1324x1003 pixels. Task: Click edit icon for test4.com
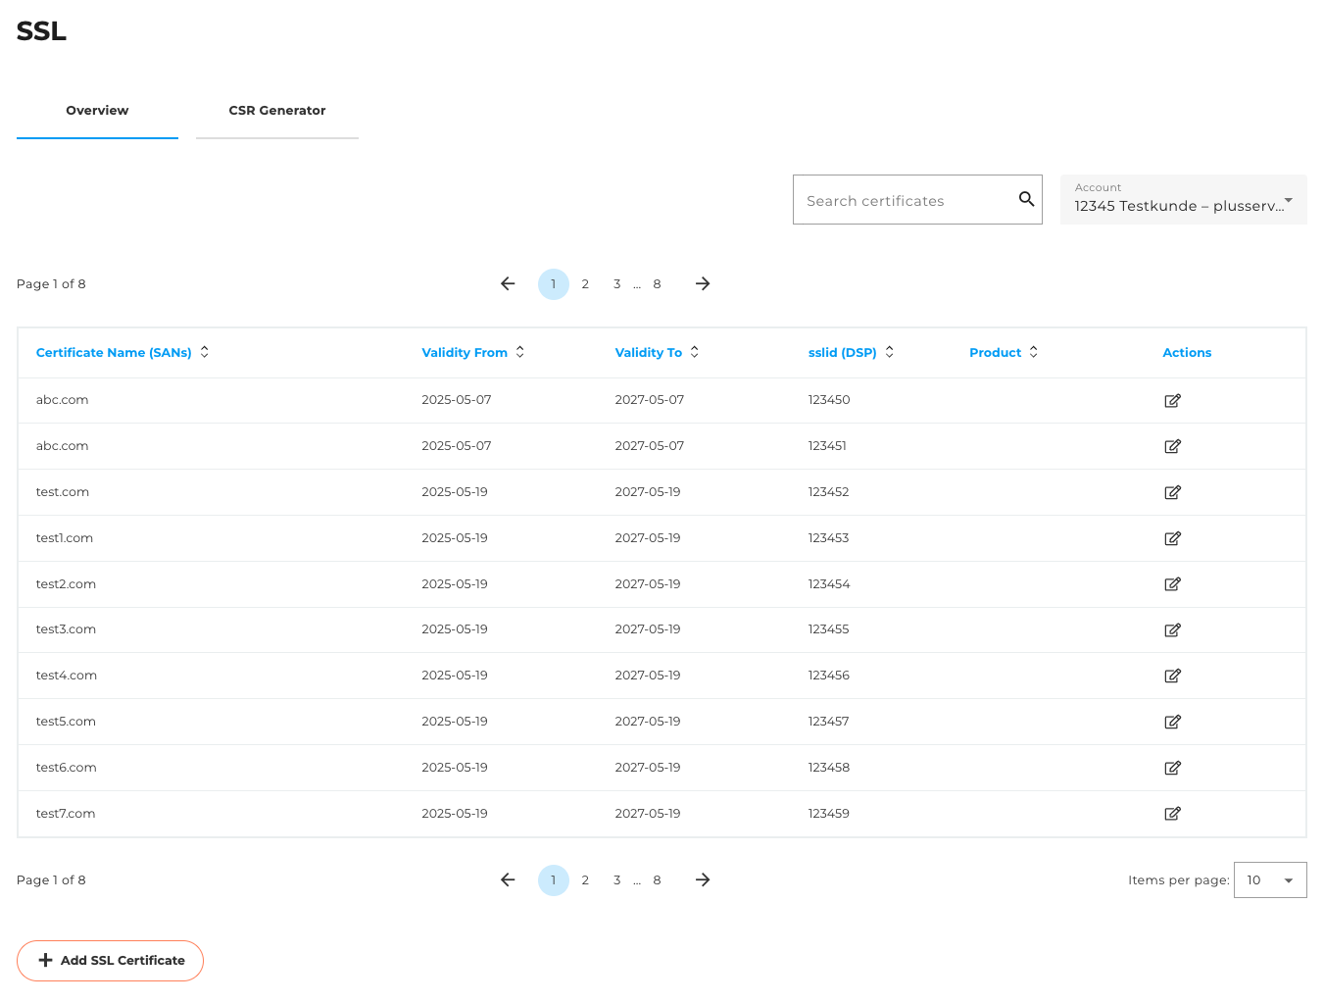click(x=1172, y=676)
